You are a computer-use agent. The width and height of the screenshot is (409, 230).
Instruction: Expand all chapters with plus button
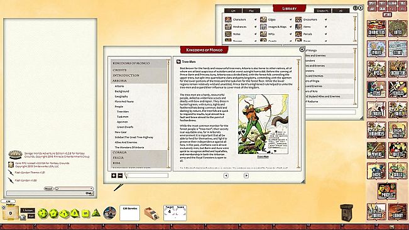pos(114,175)
